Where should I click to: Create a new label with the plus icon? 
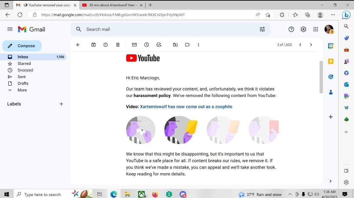[x=61, y=104]
